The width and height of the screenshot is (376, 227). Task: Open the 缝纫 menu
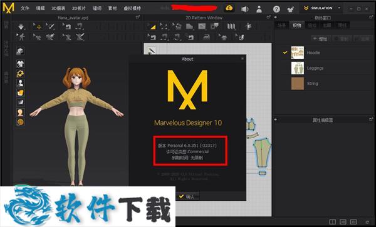pos(97,8)
